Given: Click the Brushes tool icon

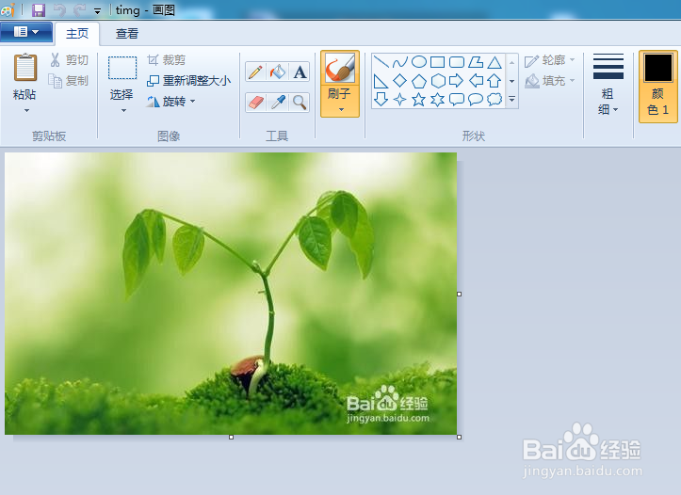Looking at the screenshot, I should pos(340,68).
